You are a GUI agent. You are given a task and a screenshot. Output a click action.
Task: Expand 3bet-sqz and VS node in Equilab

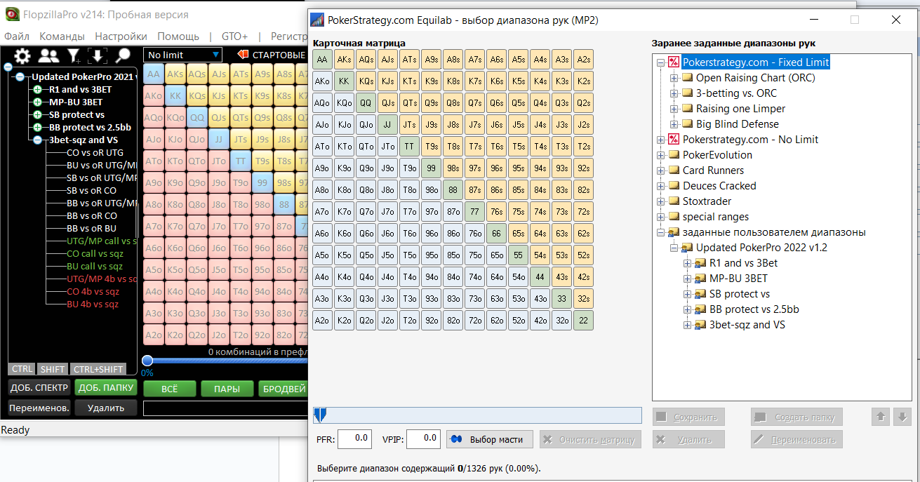click(687, 325)
